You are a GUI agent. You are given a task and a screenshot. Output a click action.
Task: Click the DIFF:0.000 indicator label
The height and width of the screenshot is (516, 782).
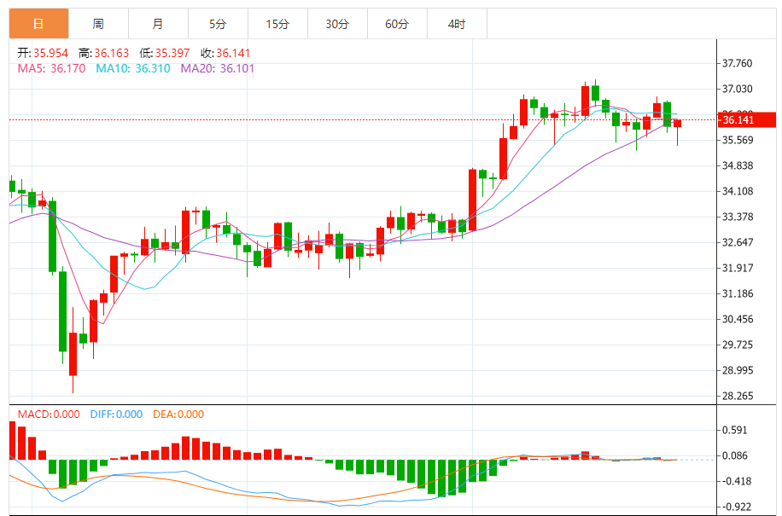click(116, 415)
